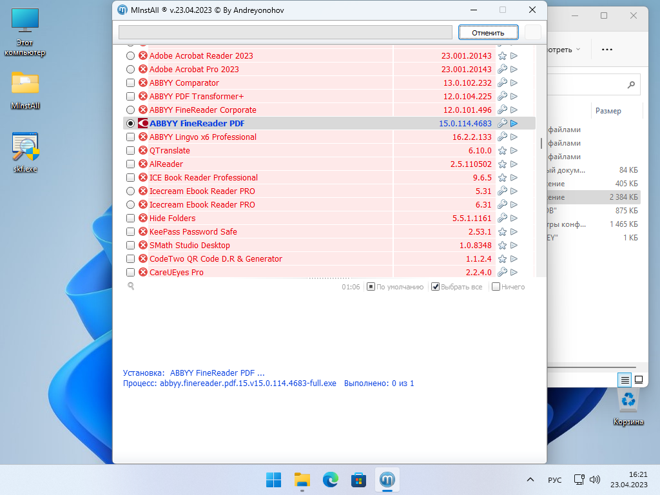Click key icon for Icecream Ebook Reader 6.31
660x495 pixels.
[502, 204]
